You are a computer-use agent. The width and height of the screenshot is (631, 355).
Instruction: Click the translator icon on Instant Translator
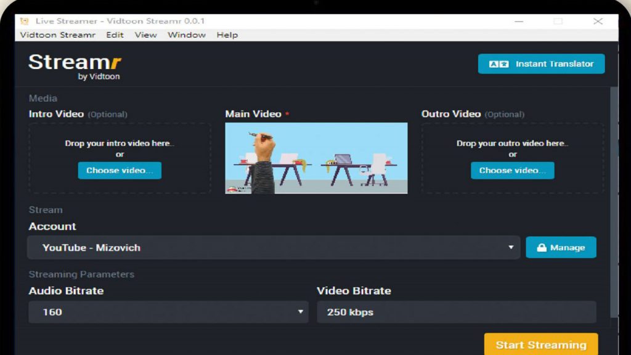click(x=499, y=64)
